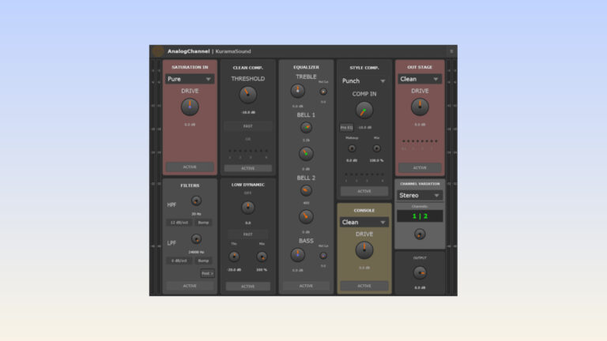Click the Clean Comp THRESHOLD knob
The width and height of the screenshot is (607, 341).
247,95
